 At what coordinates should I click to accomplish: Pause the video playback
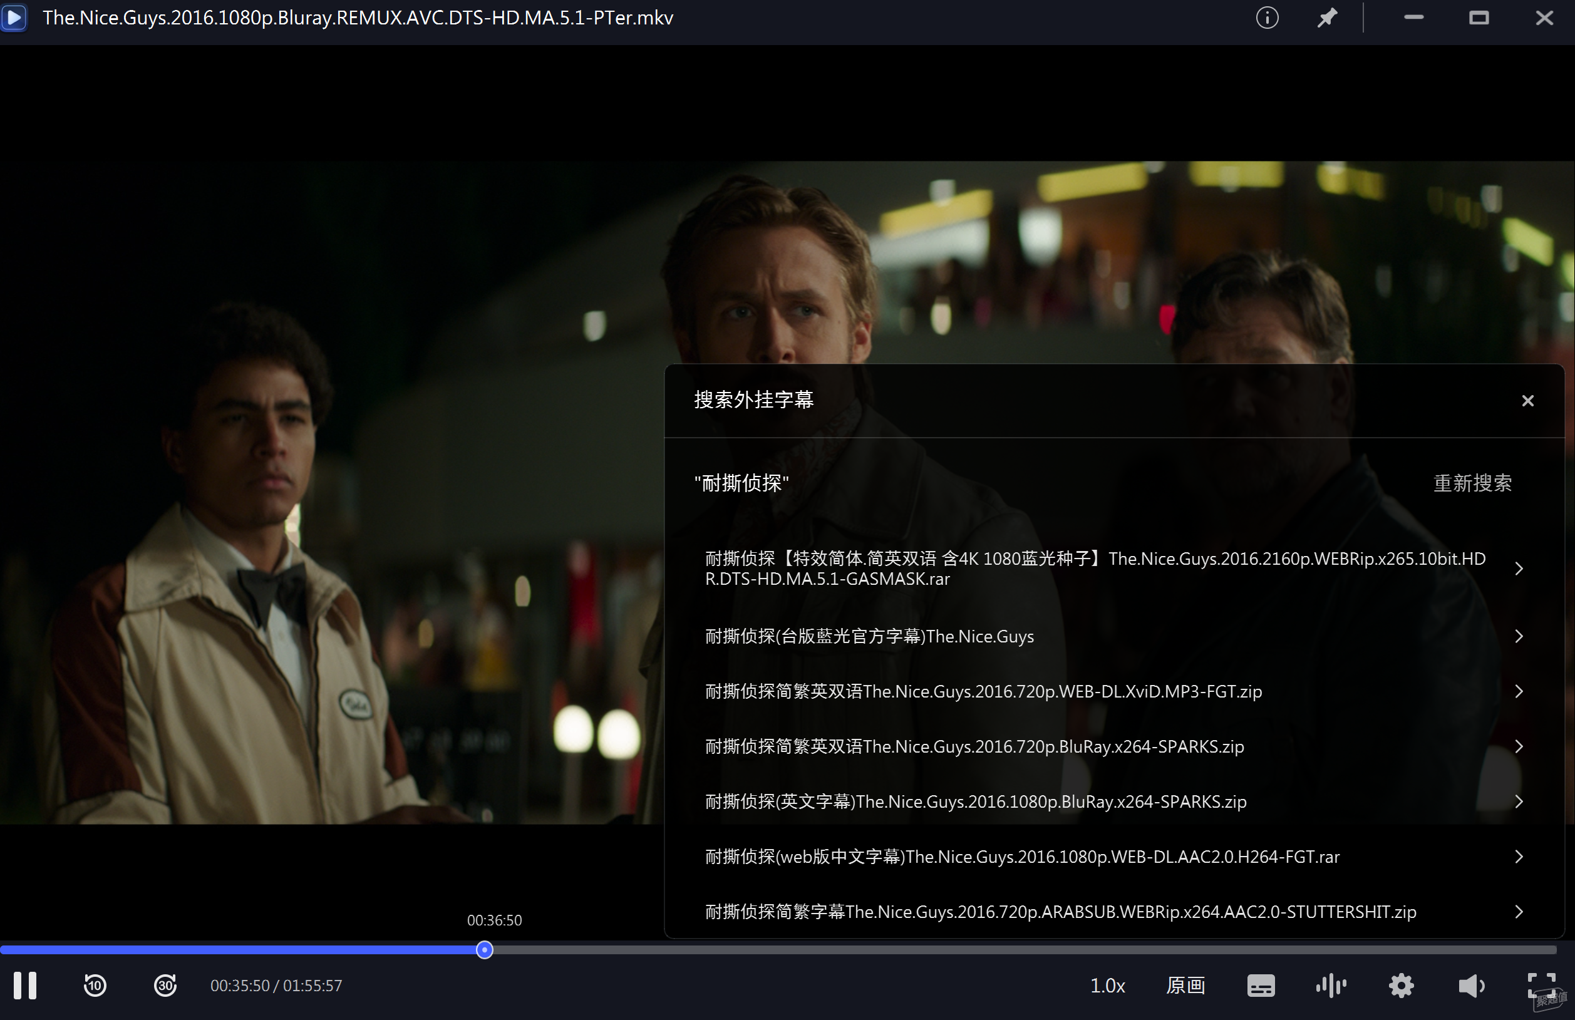25,986
